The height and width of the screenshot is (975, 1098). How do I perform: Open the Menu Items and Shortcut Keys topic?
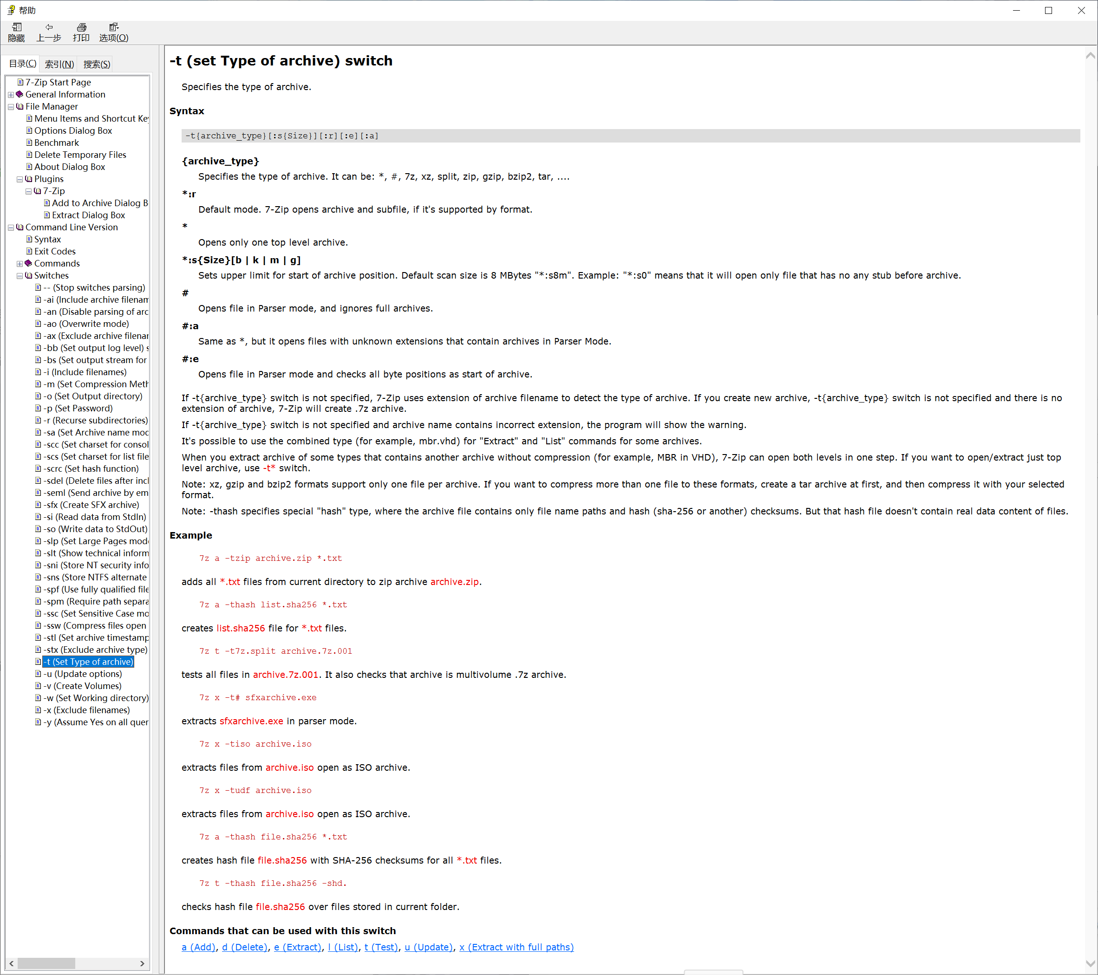coord(91,119)
